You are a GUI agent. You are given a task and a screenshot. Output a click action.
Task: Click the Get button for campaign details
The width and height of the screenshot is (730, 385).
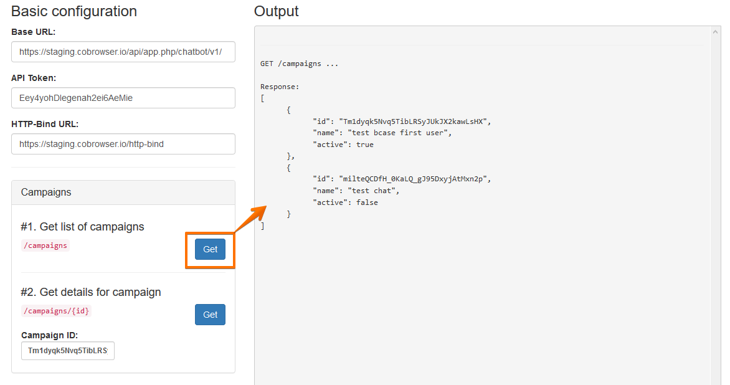[210, 315]
